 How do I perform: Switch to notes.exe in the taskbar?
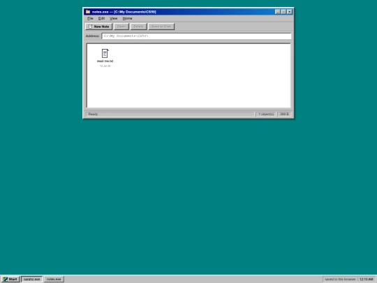[x=54, y=279]
